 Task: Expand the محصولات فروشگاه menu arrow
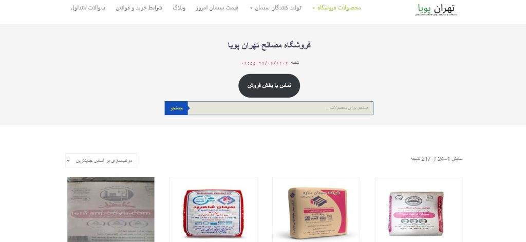pyautogui.click(x=314, y=8)
